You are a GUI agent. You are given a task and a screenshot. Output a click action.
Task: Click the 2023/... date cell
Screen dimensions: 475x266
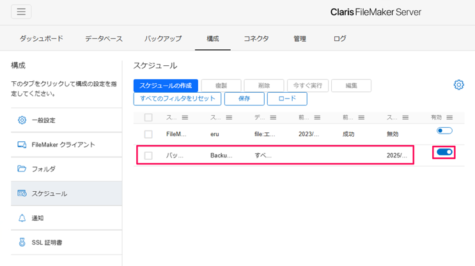coord(309,134)
